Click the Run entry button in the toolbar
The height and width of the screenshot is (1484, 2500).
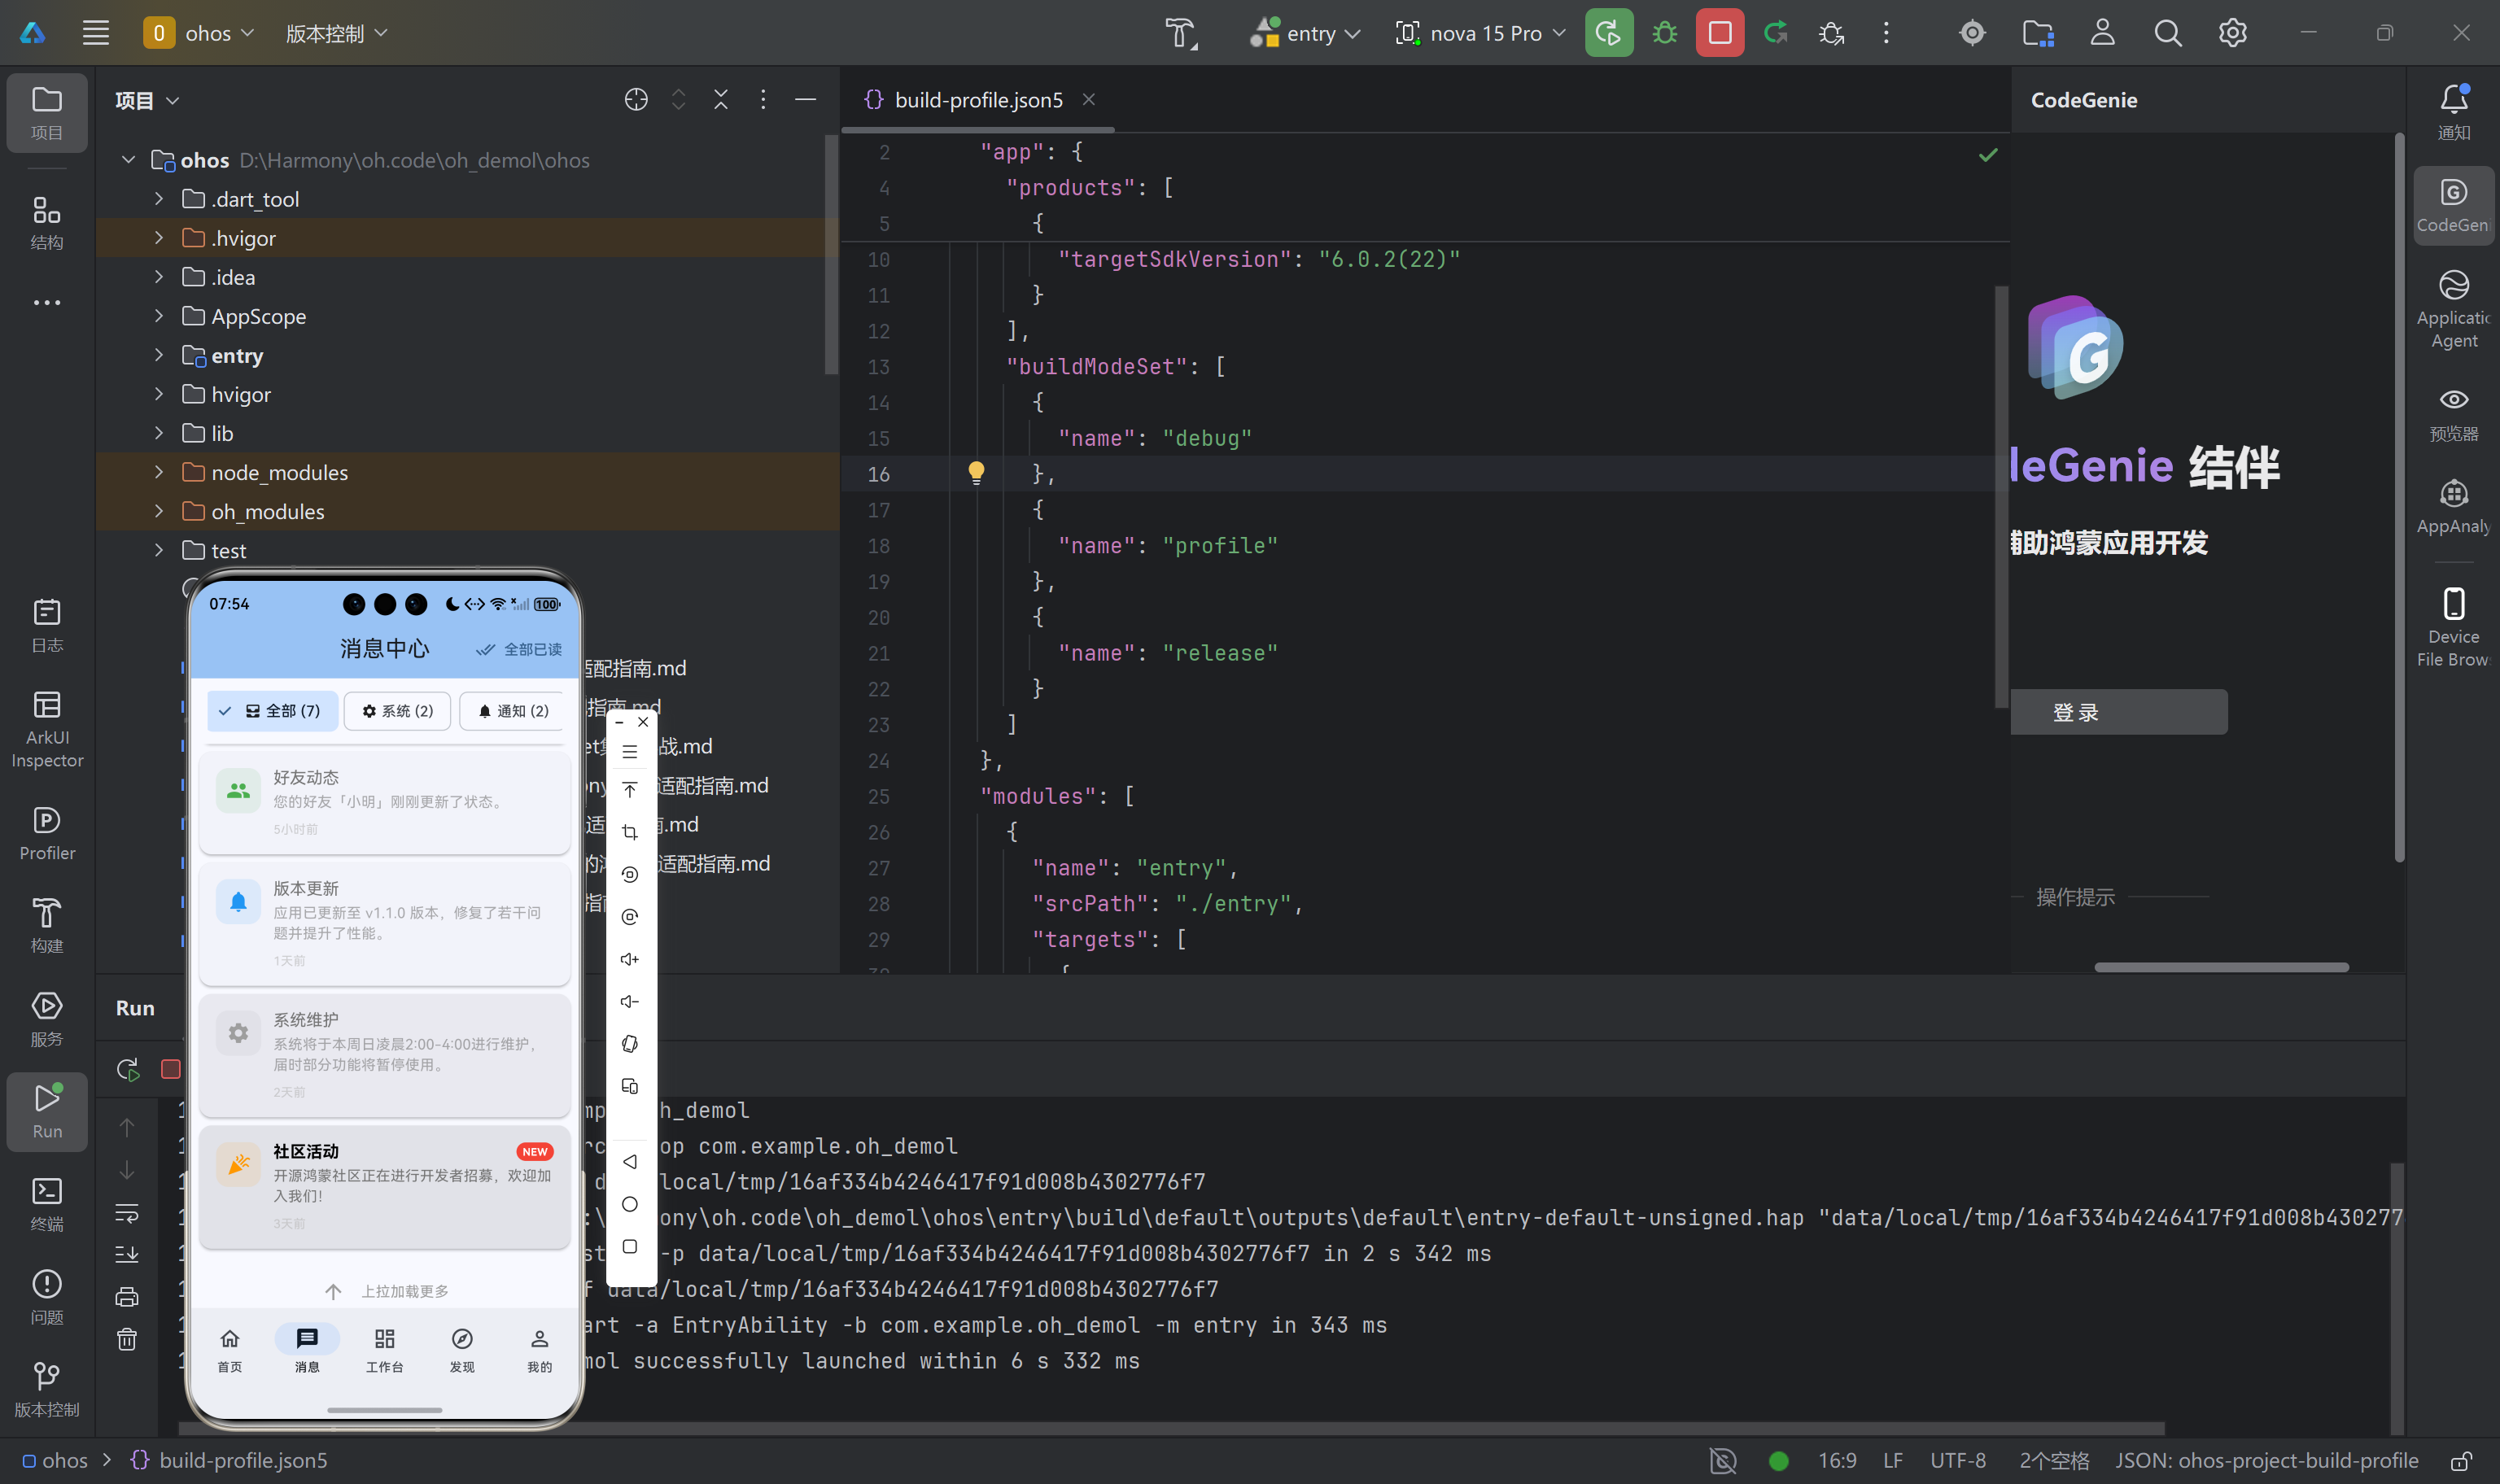click(1608, 33)
